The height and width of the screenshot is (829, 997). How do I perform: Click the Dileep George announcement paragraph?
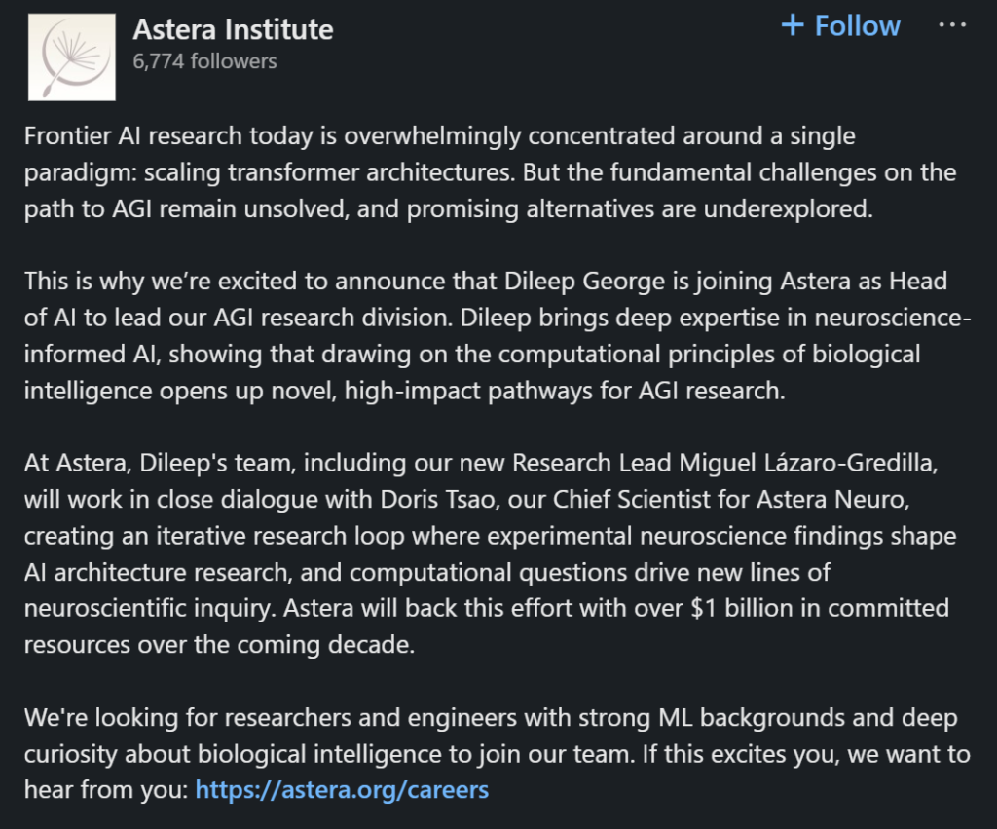click(x=487, y=336)
